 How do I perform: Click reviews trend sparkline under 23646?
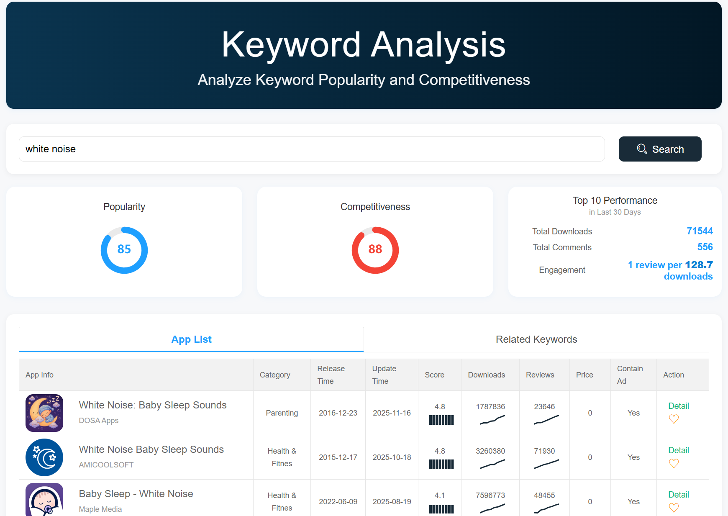point(546,420)
